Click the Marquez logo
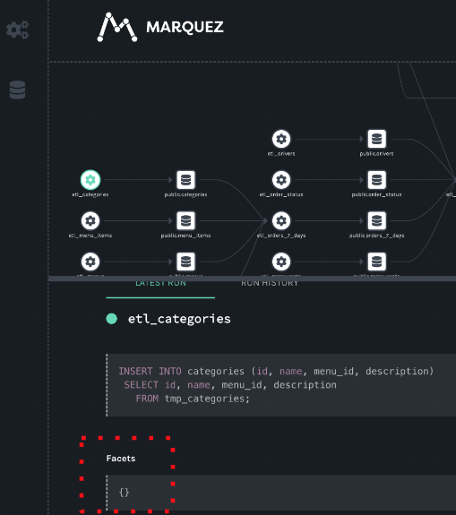The image size is (456, 515). 117,27
